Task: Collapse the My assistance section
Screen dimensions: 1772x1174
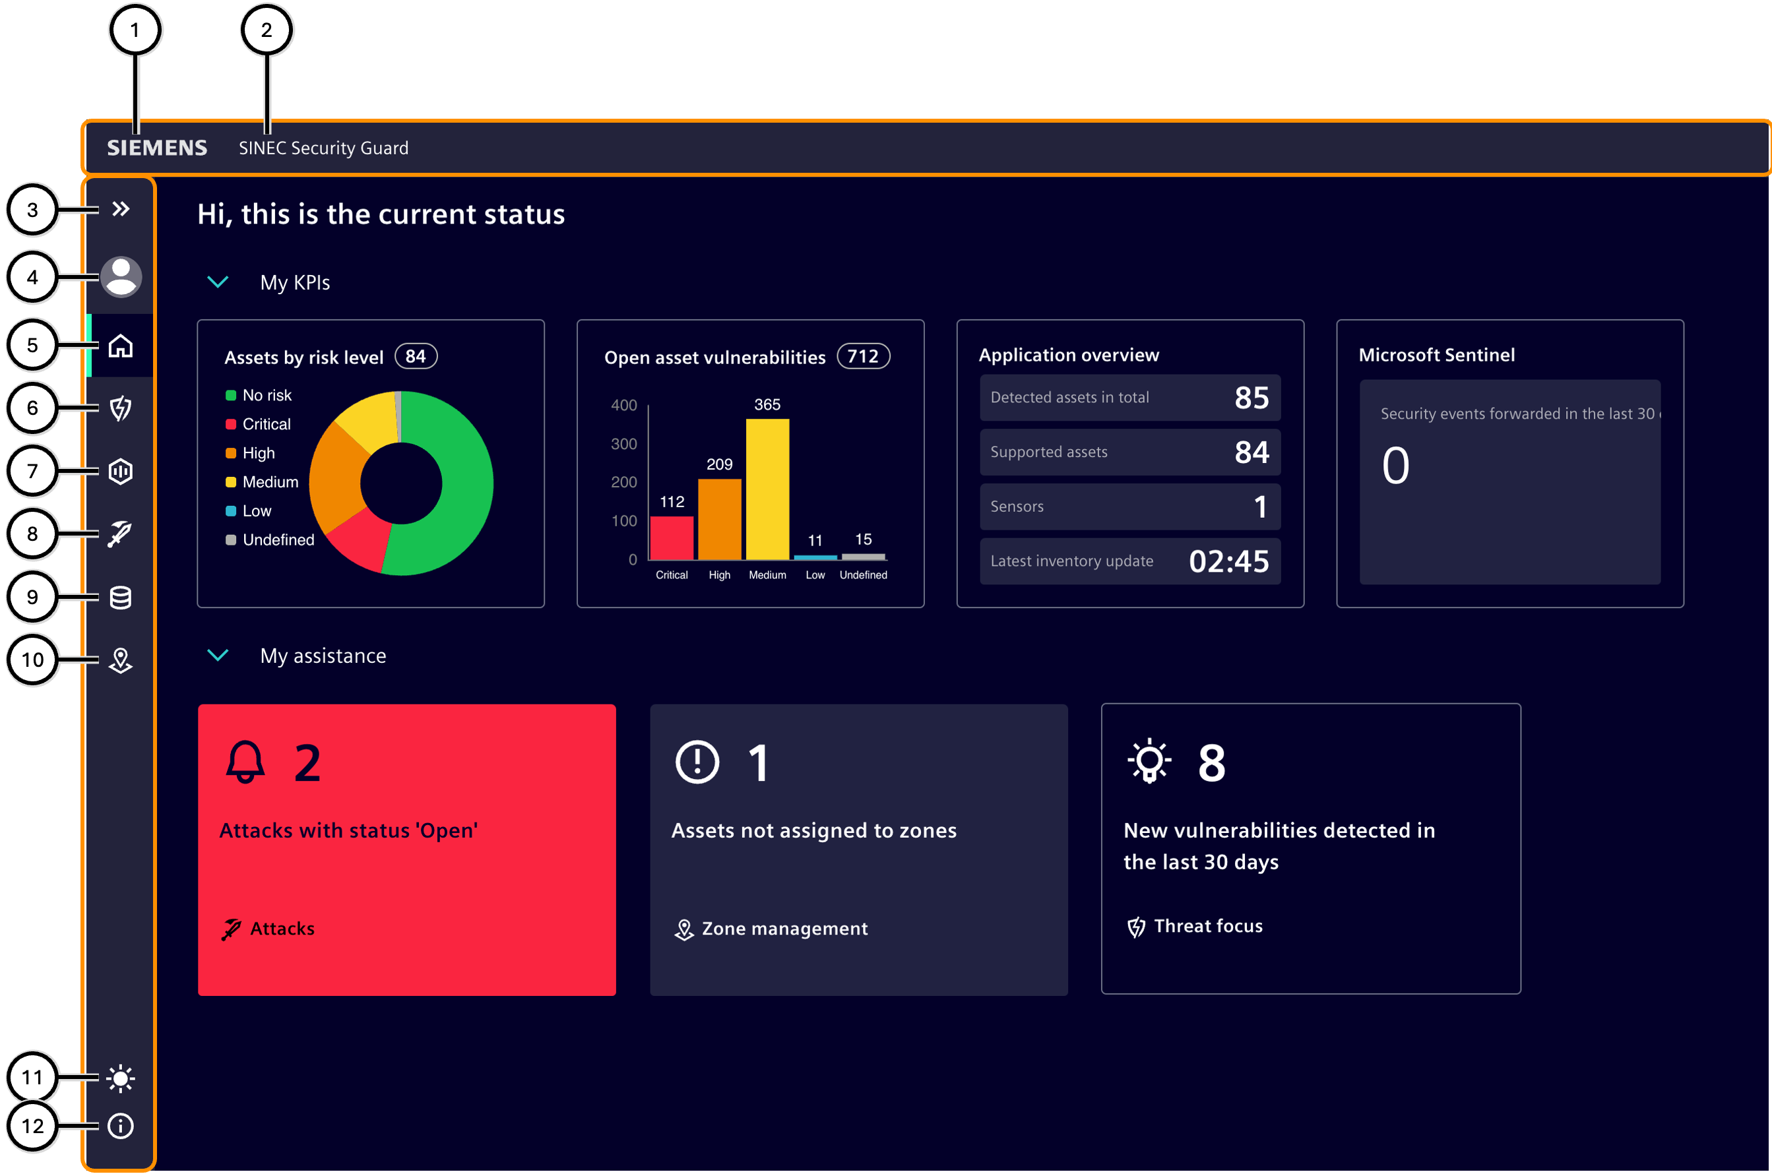Action: (218, 655)
